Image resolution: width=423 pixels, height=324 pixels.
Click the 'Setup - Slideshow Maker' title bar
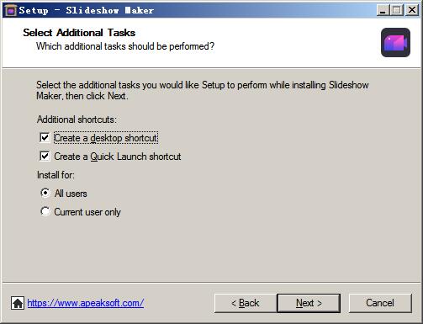[x=87, y=10]
